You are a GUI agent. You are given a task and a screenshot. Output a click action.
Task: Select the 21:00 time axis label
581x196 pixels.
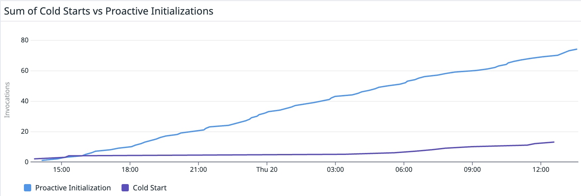198,170
